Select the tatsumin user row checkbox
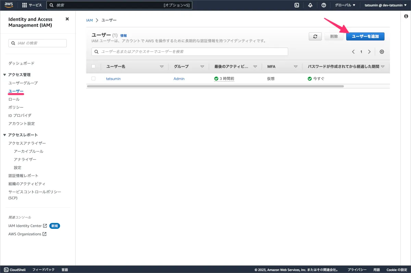The image size is (411, 273). coord(94,78)
